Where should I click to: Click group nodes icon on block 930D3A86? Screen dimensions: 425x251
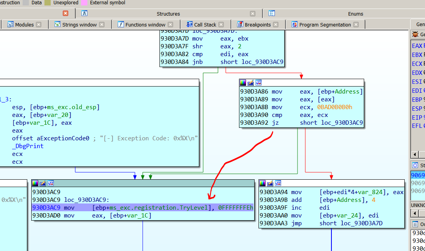(258, 83)
